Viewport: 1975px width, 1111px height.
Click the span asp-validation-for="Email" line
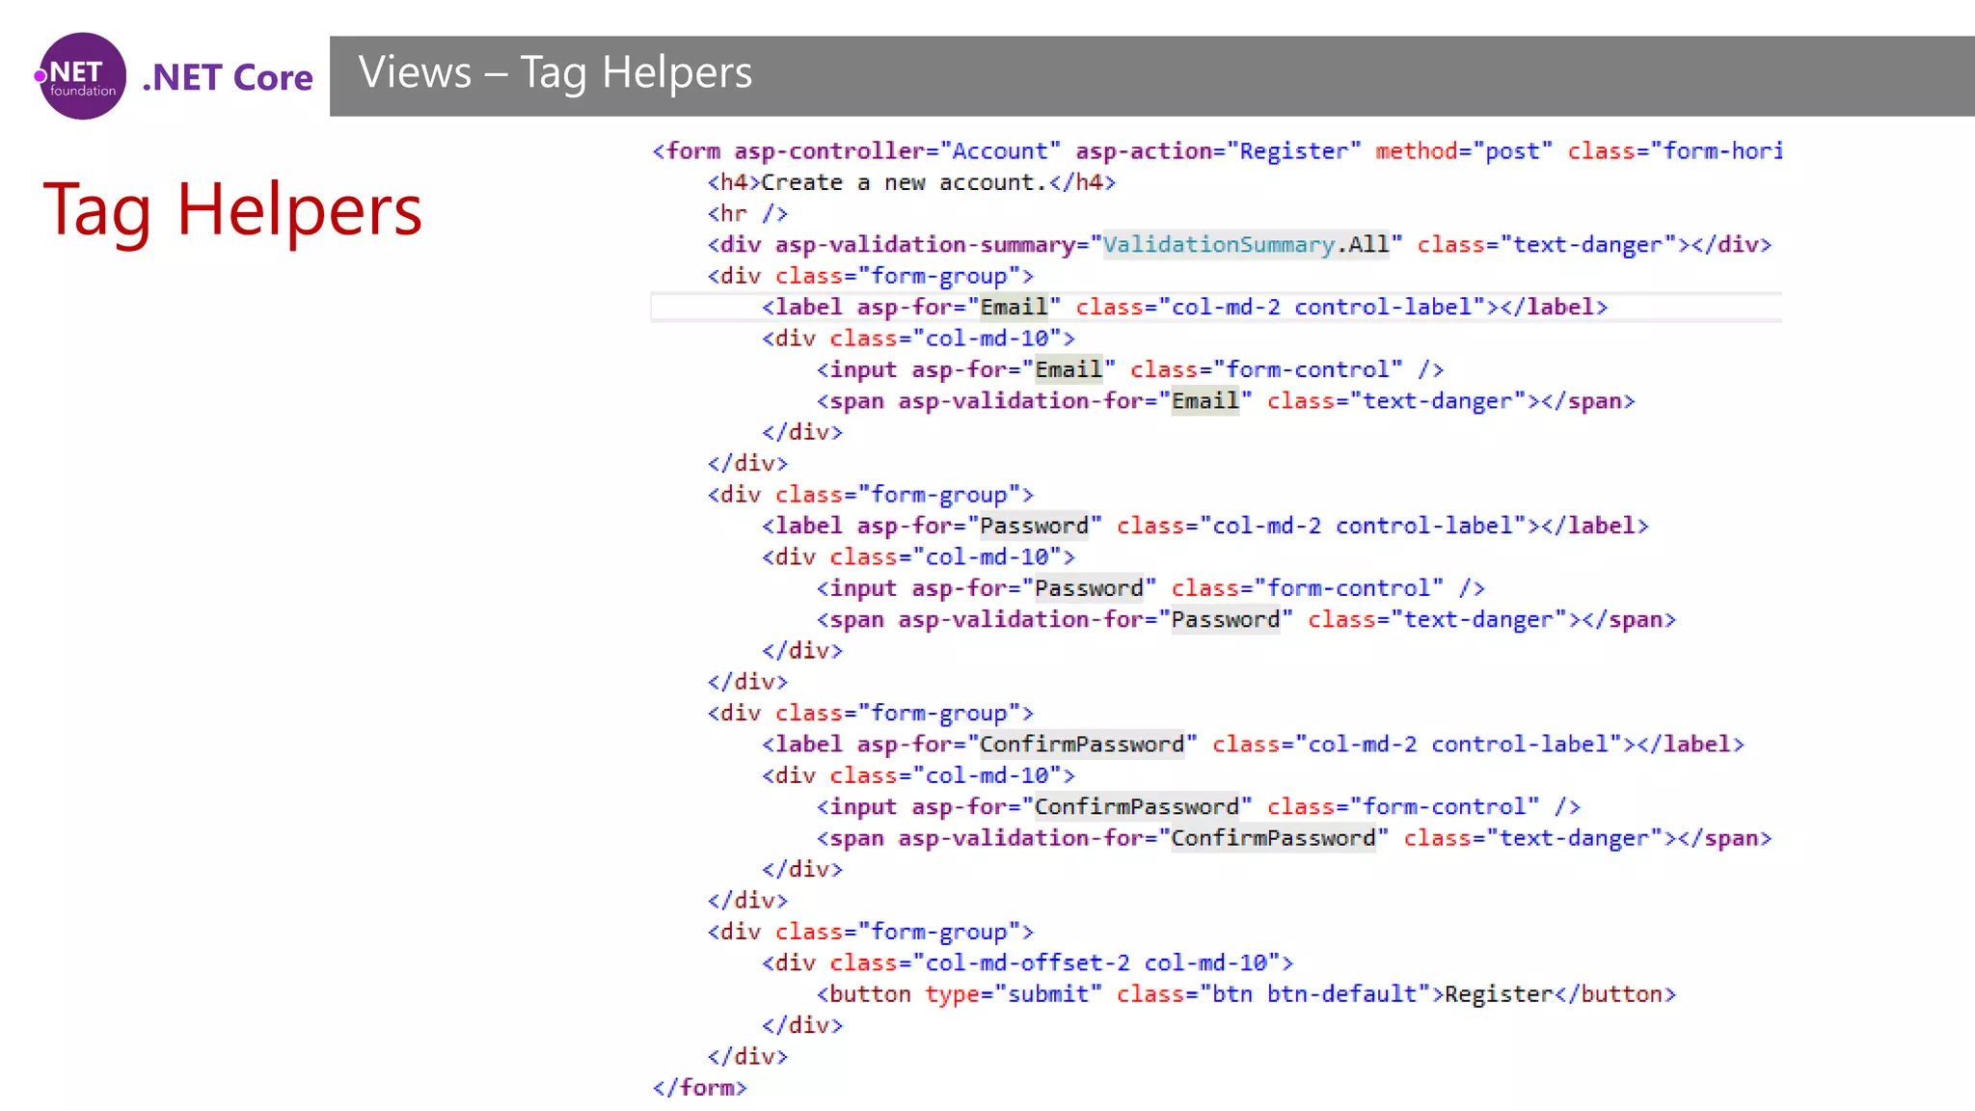click(1226, 401)
